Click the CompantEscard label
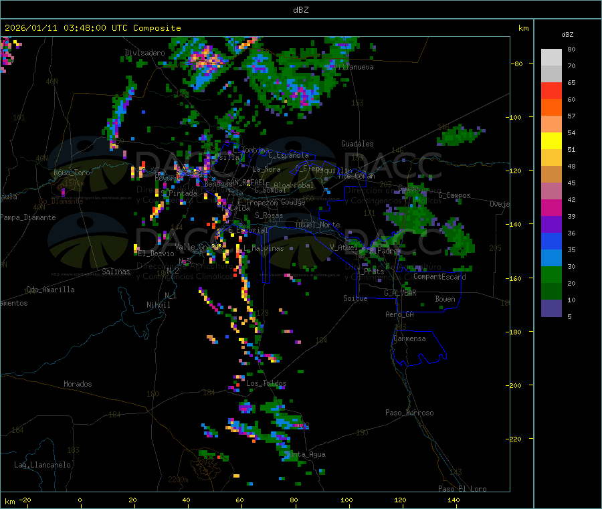The image size is (602, 509). coord(439,276)
